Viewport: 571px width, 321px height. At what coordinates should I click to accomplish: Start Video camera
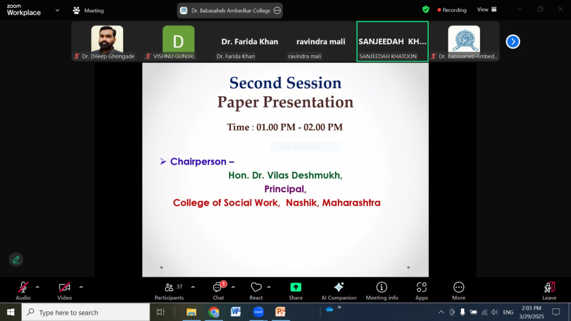pyautogui.click(x=65, y=290)
